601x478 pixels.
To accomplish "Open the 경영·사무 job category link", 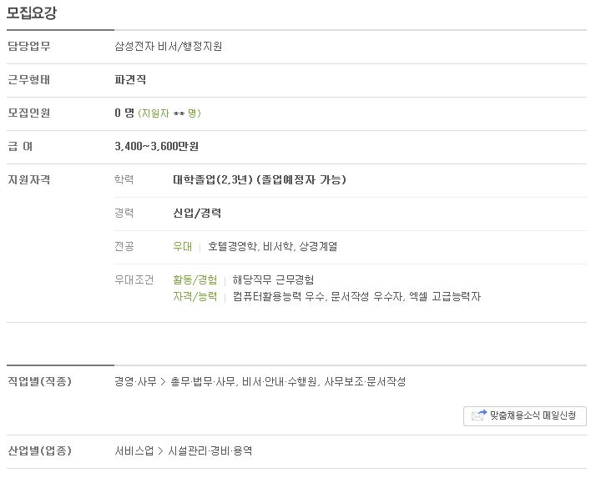I will pos(136,381).
